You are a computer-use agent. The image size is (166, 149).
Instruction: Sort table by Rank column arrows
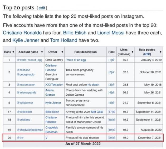tap(13, 52)
